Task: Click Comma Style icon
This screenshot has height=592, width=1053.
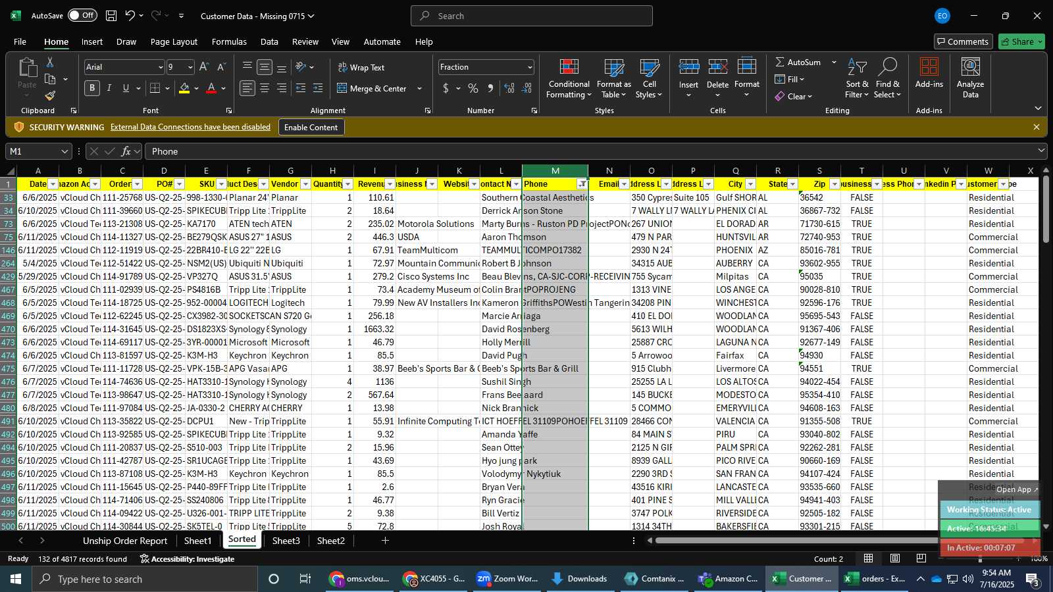Action: 490,88
